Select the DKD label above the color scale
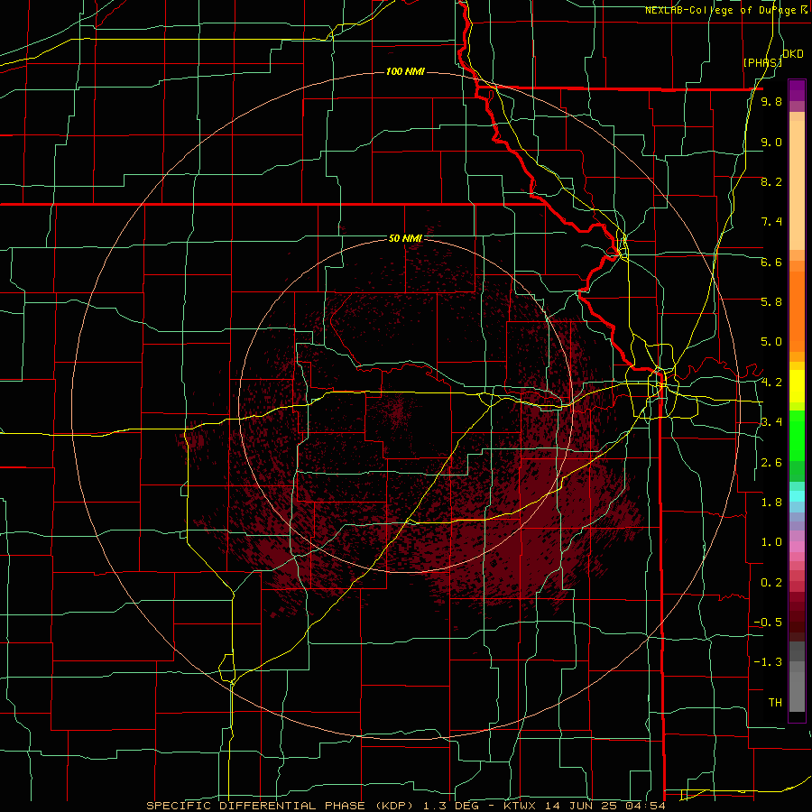Screen dimensions: 812x812 pos(792,54)
